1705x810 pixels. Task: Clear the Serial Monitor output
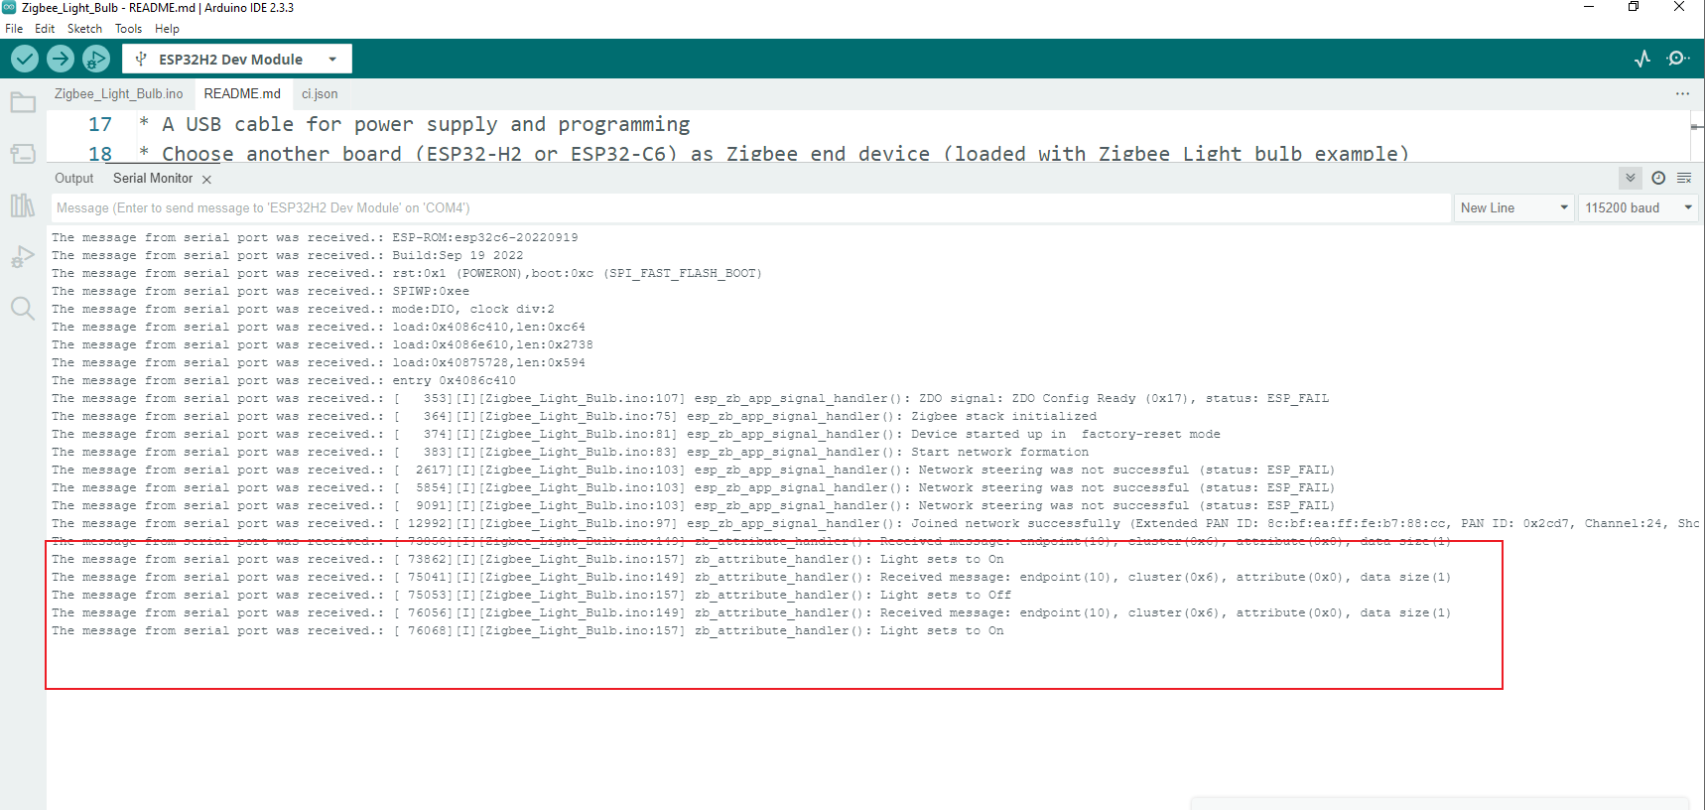click(x=1684, y=178)
